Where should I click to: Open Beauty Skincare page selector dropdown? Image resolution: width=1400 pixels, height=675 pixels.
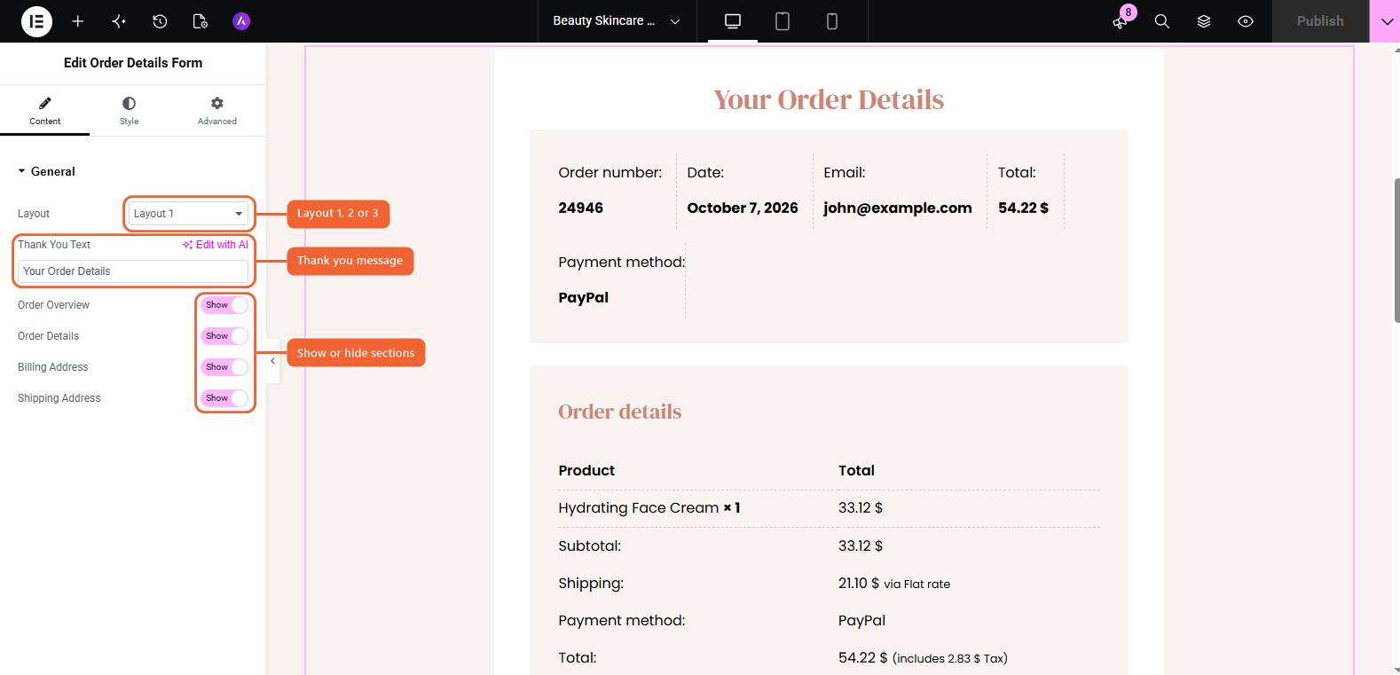tap(616, 21)
